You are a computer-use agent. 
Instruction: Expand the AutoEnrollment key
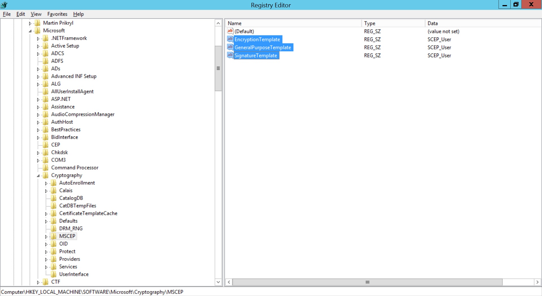click(x=46, y=183)
